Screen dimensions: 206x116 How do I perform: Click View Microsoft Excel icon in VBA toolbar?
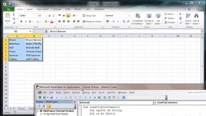pyautogui.click(x=40, y=97)
